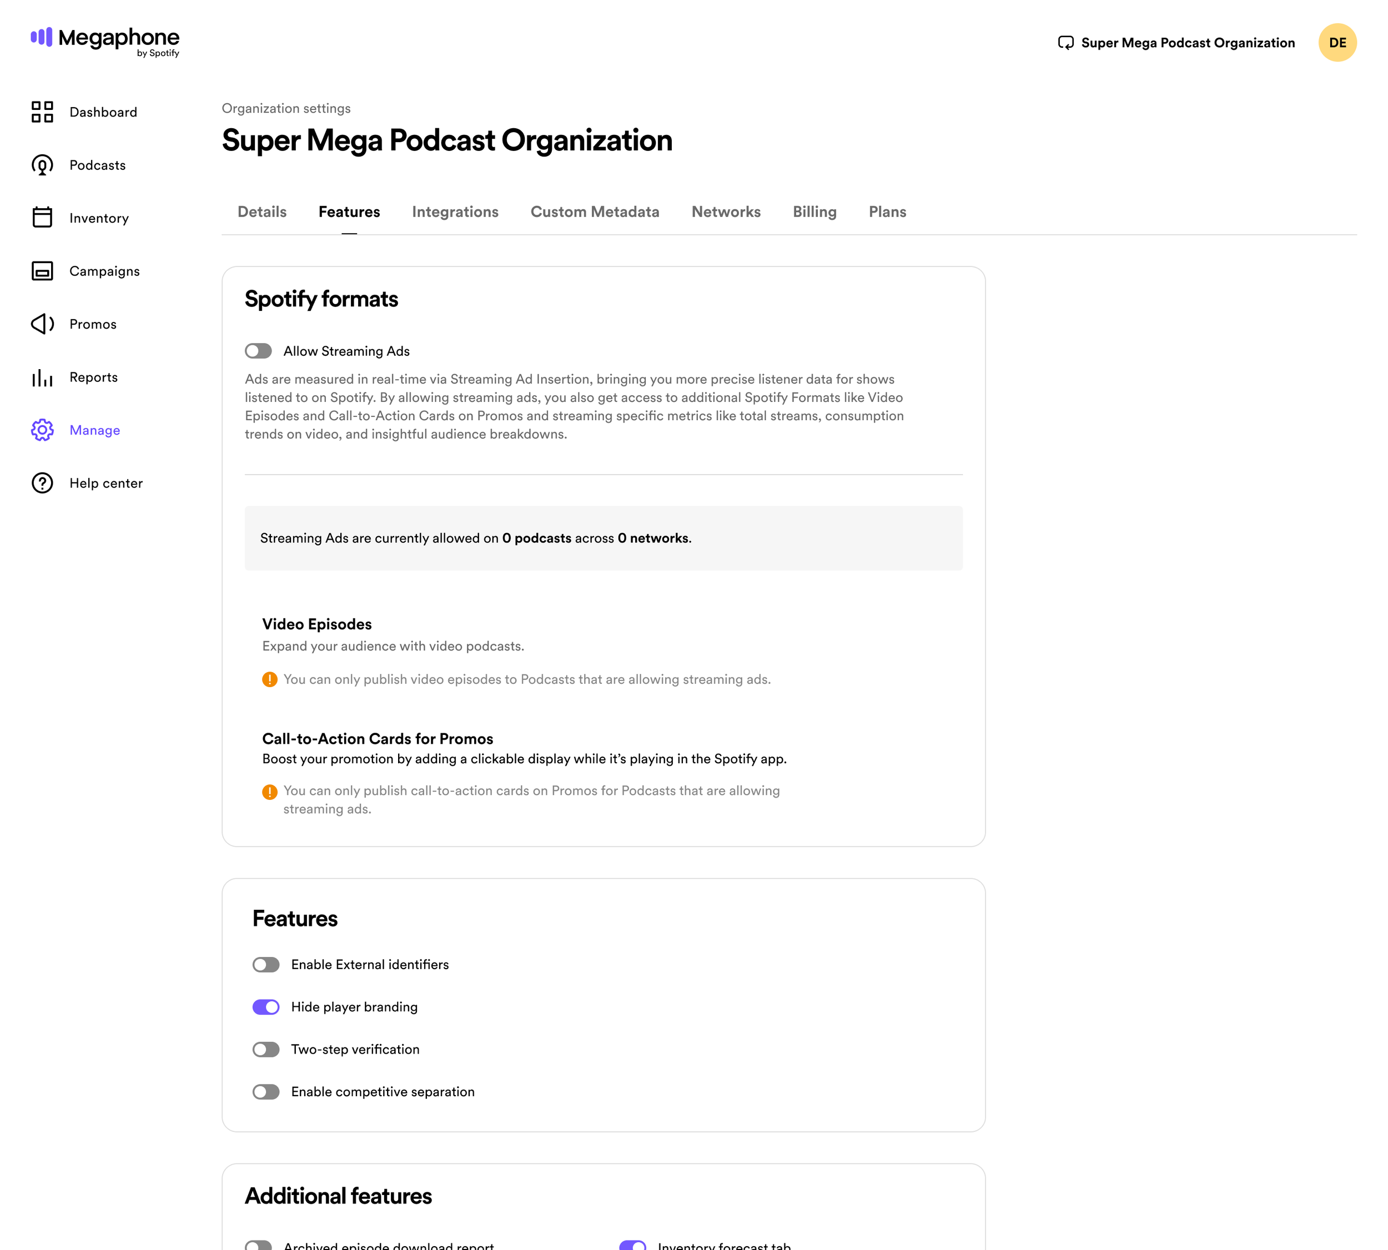Open Help center question mark icon
Viewport: 1388px width, 1250px height.
pyautogui.click(x=42, y=483)
